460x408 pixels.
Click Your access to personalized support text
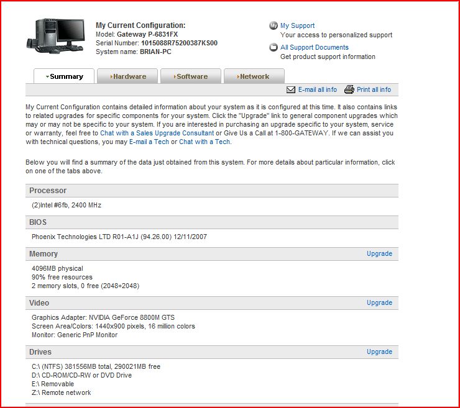click(x=336, y=35)
